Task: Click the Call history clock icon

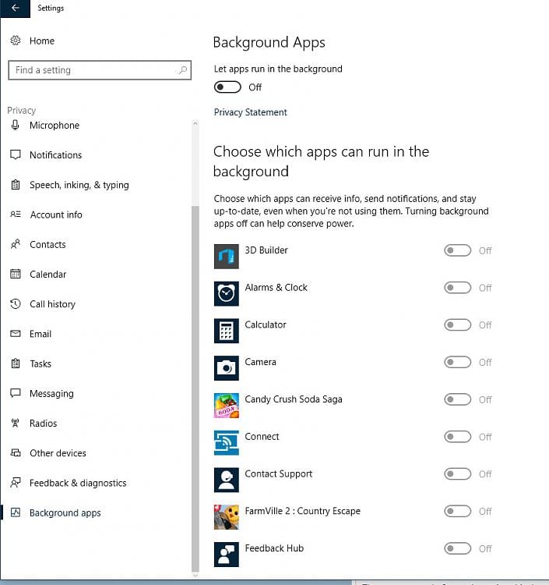Action: tap(16, 303)
